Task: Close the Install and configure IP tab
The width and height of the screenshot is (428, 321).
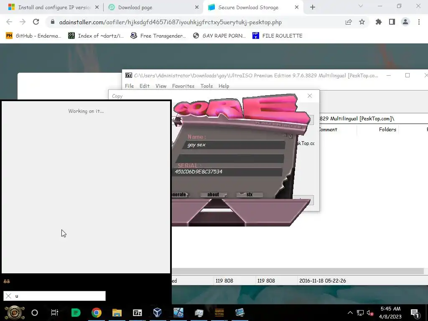Action: point(97,8)
